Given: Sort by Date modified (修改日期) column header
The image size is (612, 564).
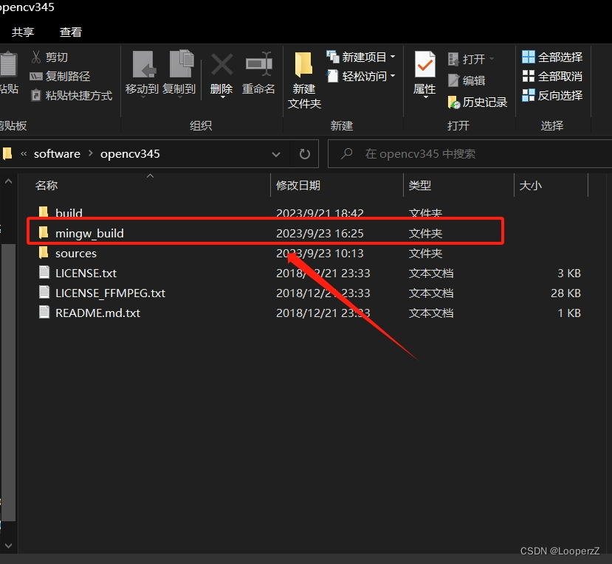Looking at the screenshot, I should tap(298, 185).
